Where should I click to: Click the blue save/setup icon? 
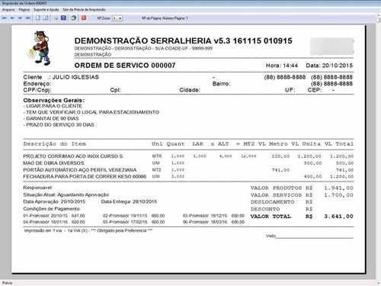point(63,18)
